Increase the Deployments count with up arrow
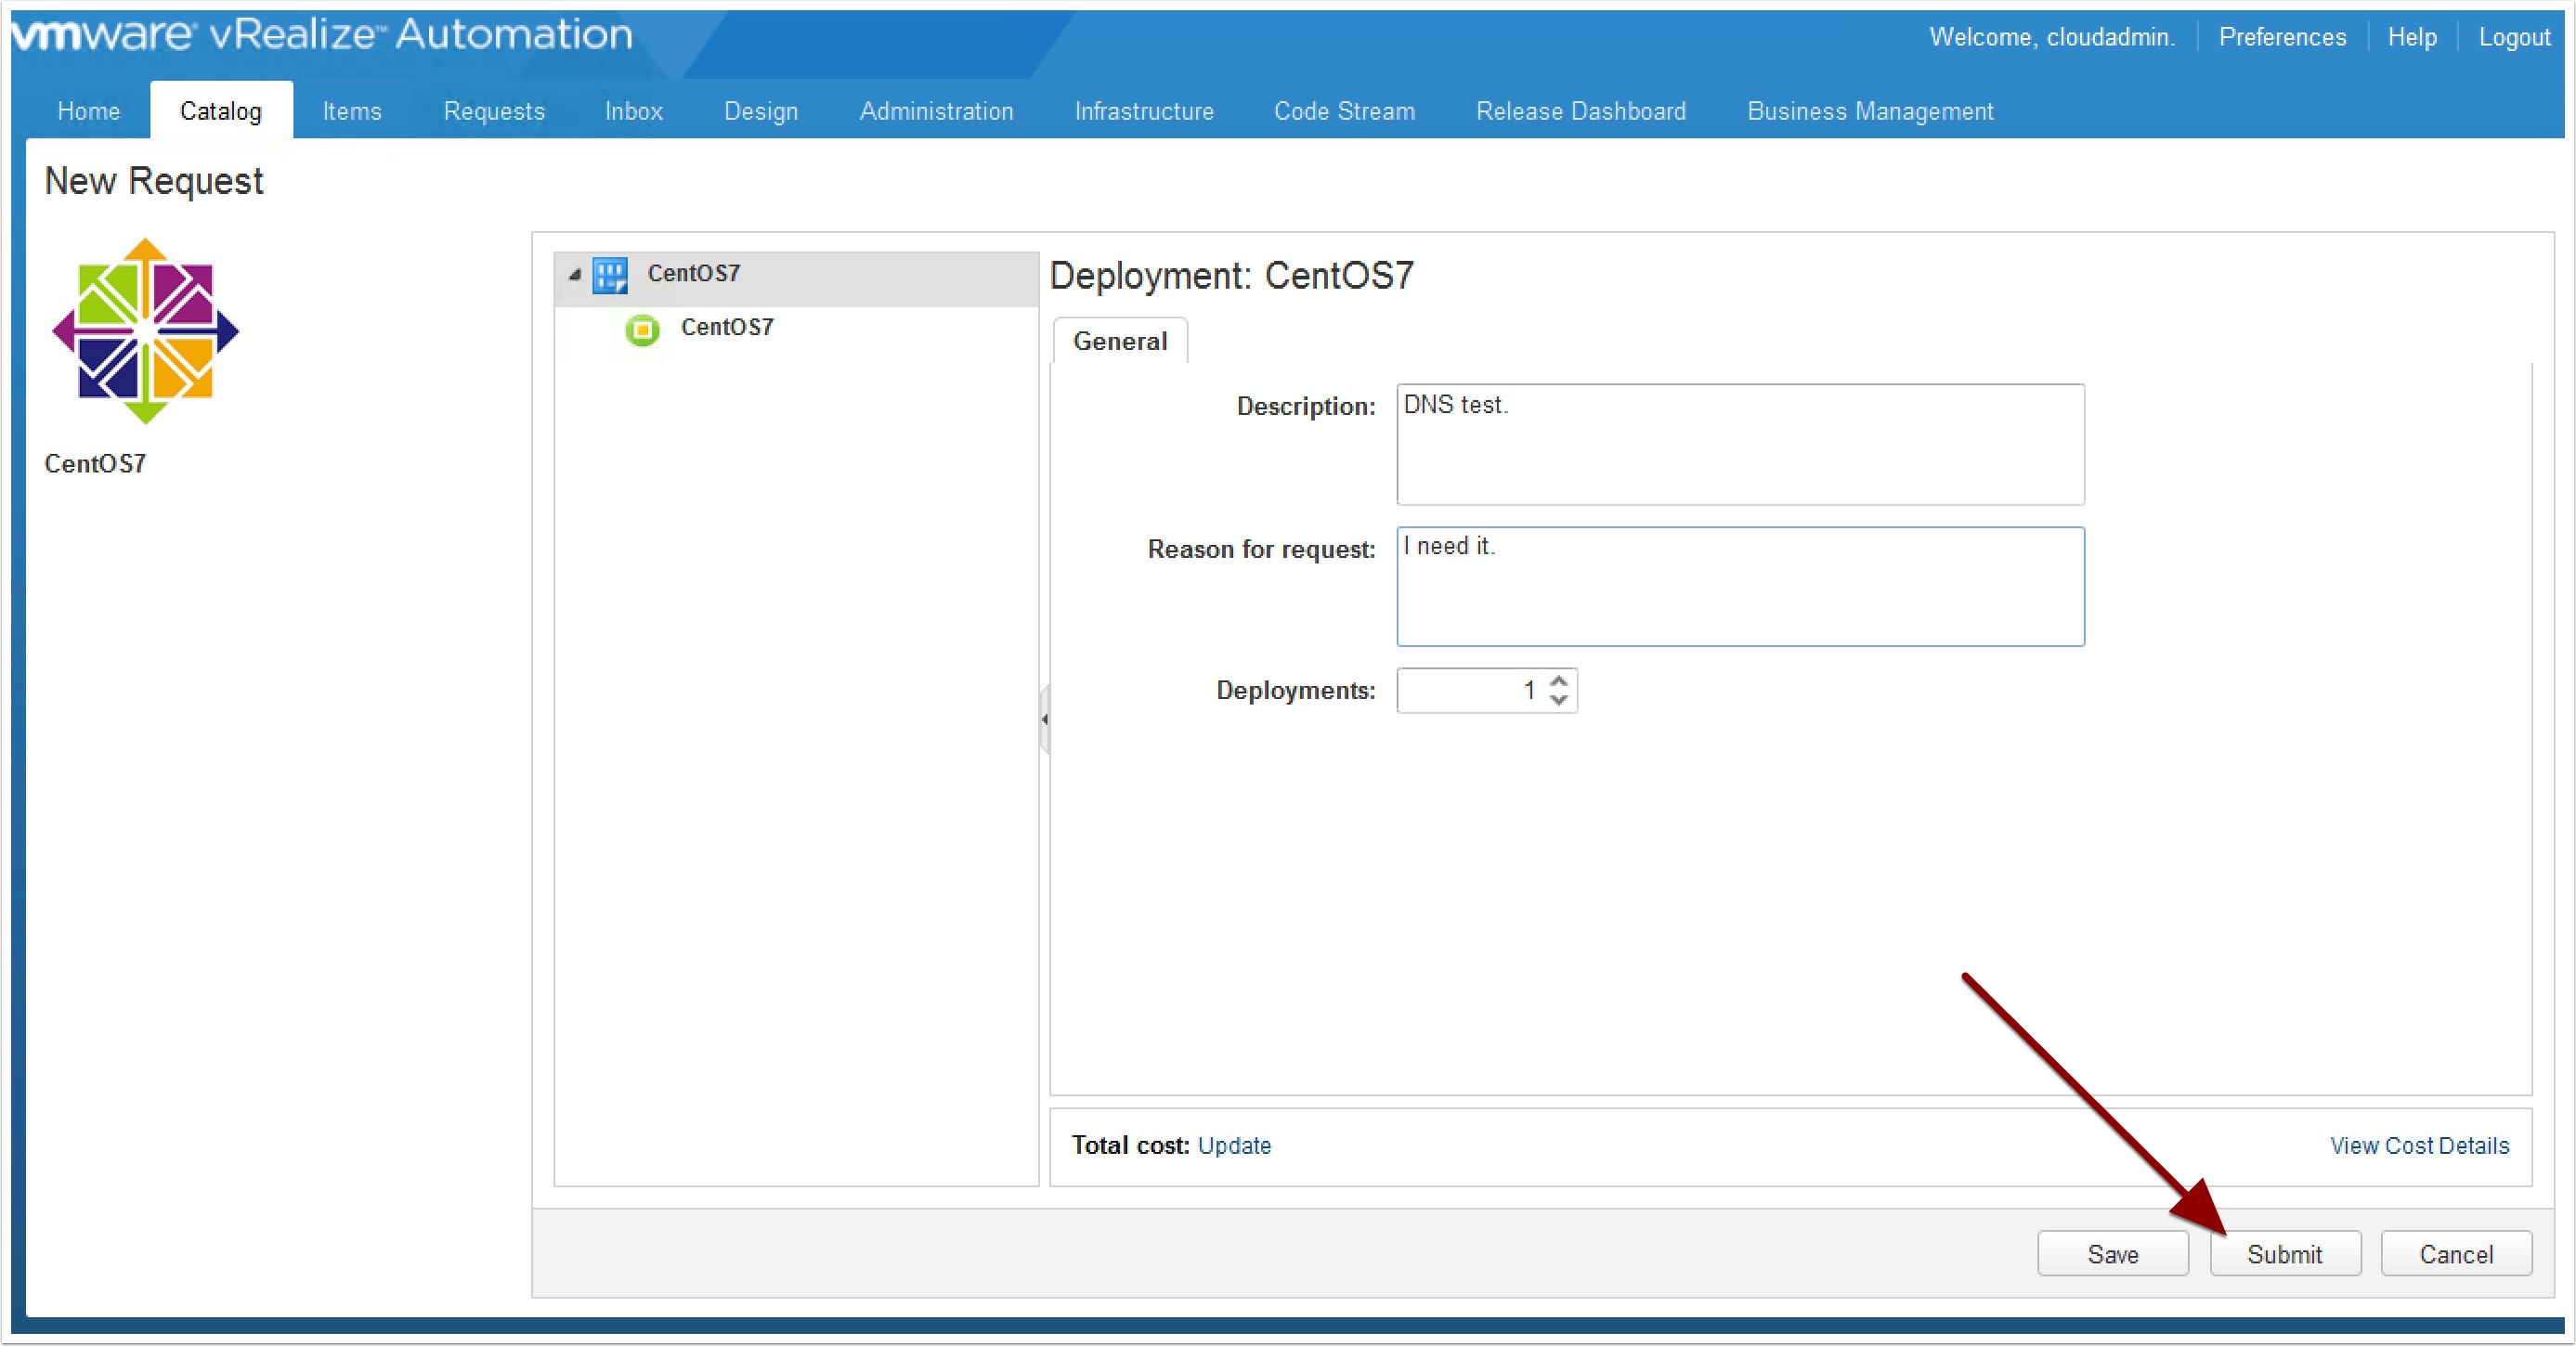This screenshot has height=1346, width=2576. 1558,680
